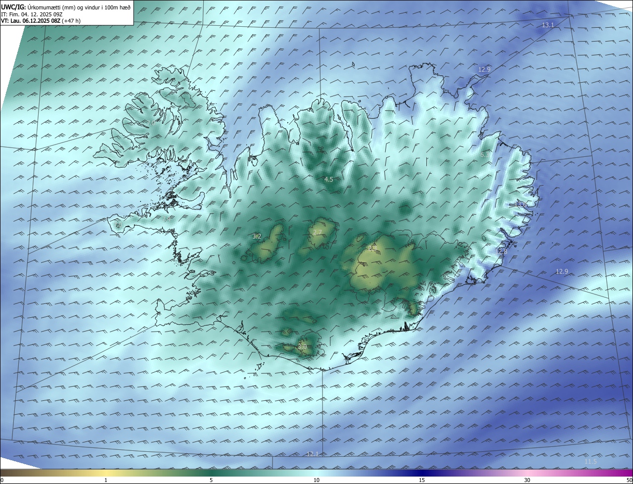This screenshot has height=484, width=633.
Task: Click the 2.7 value label on the central glacier
Action: click(317, 232)
